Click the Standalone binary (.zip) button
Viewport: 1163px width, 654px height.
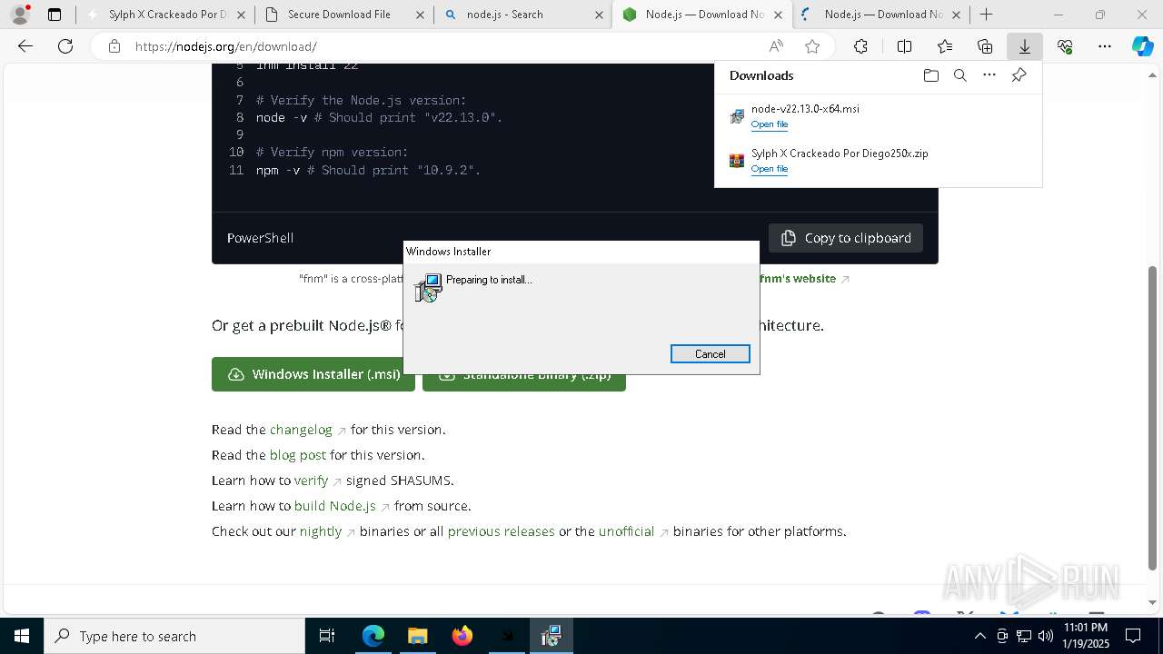tap(524, 381)
